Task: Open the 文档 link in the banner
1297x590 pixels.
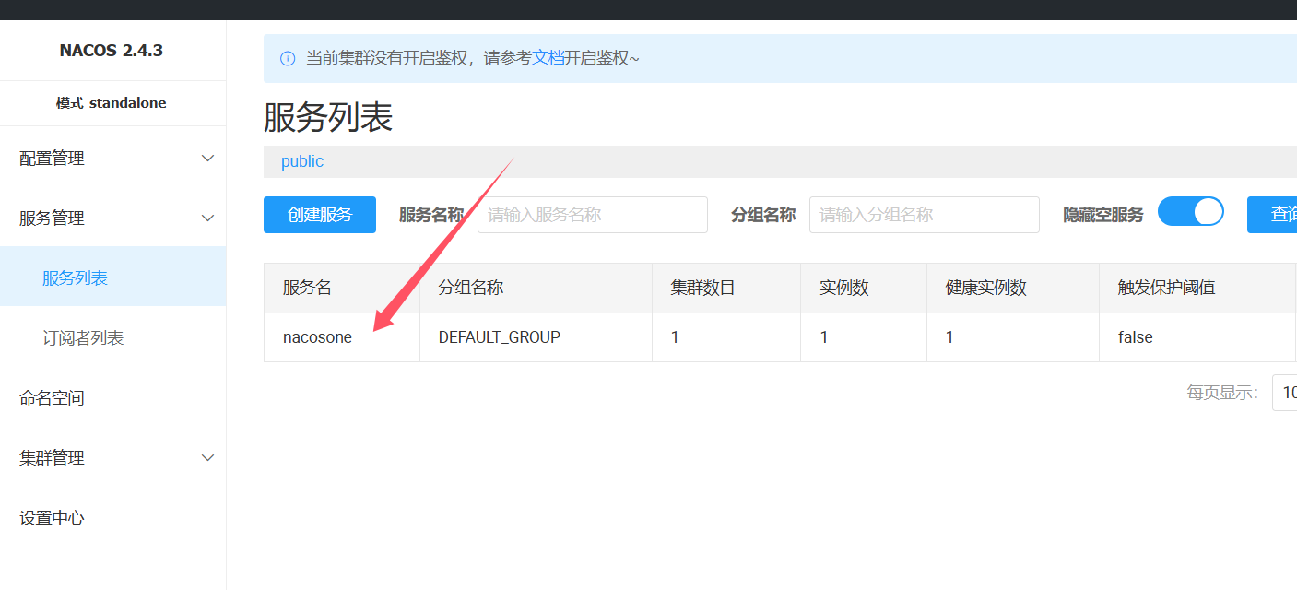Action: (548, 58)
